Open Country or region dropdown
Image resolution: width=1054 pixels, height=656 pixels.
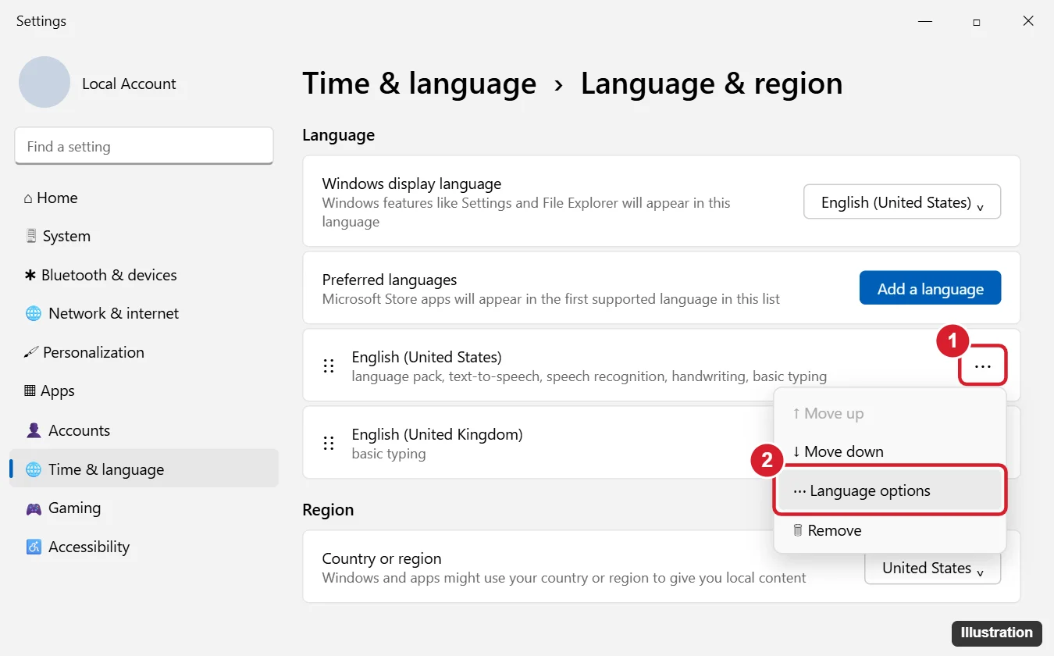click(932, 568)
